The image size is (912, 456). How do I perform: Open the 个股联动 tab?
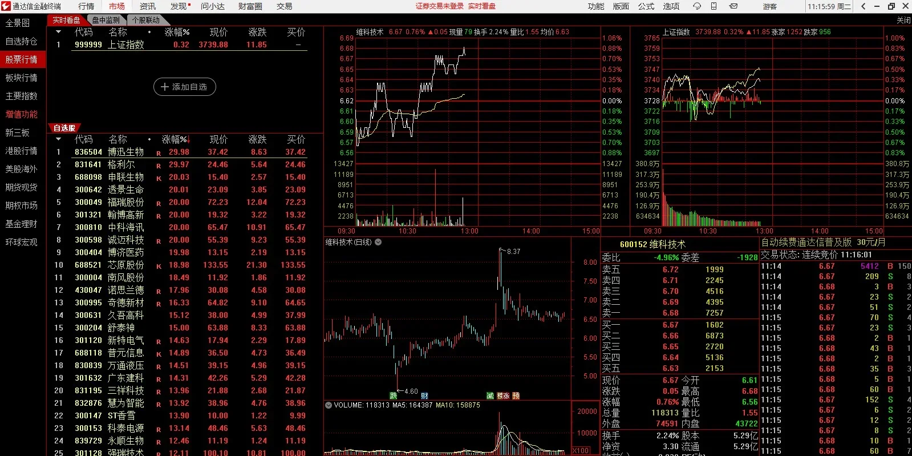coord(145,20)
